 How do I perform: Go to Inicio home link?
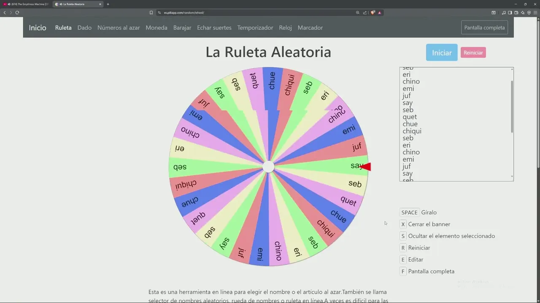click(38, 28)
